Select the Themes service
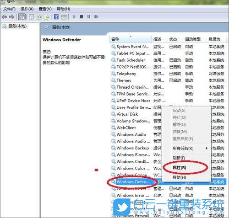The width and height of the screenshot is (229, 218). [x=168, y=80]
